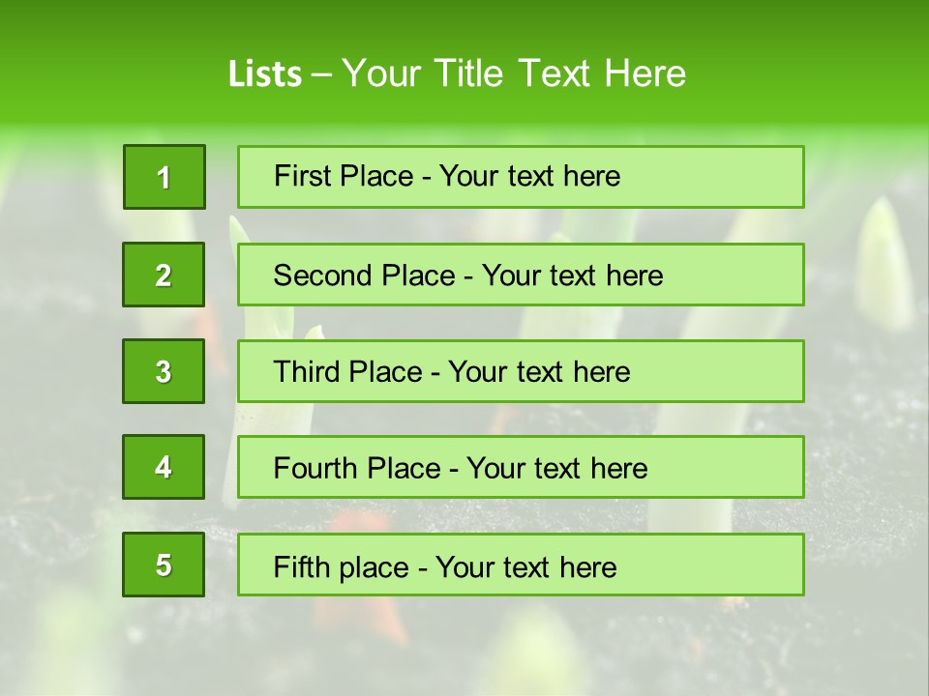The width and height of the screenshot is (929, 696).
Task: Select the Fifth place text bar
Action: point(521,565)
